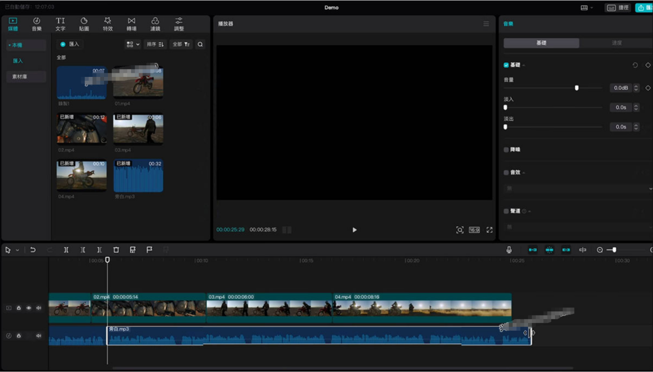This screenshot has height=372, width=653.
Task: Click the split clip icon in timeline toolbar
Action: click(66, 250)
